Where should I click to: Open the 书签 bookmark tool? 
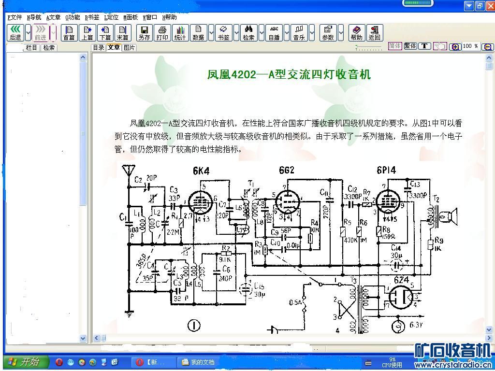[x=223, y=33]
